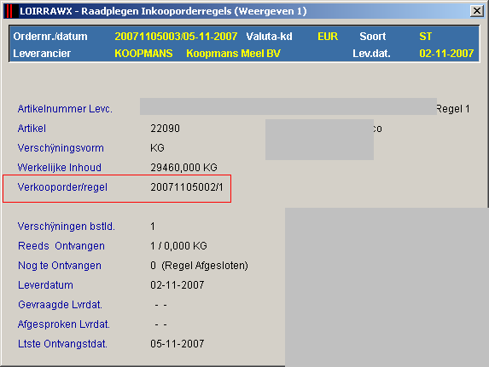Close the LOIRRAWX dialog window

[477, 11]
